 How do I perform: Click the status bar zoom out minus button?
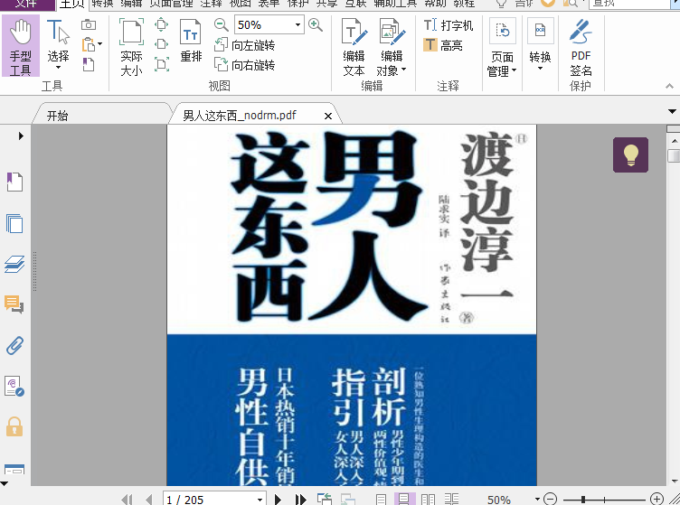coord(550,499)
